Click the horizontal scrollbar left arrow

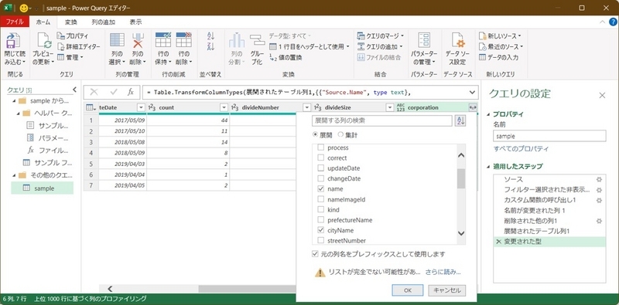tap(110, 289)
